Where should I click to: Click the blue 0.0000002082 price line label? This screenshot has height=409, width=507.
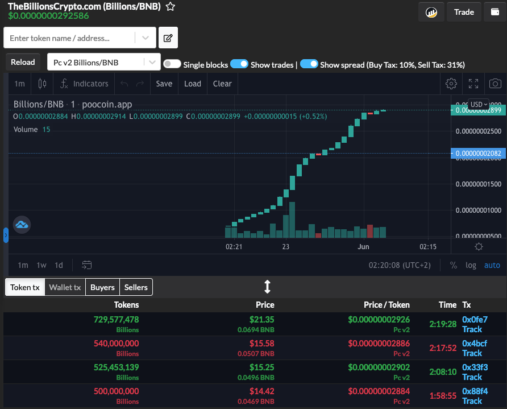[477, 154]
